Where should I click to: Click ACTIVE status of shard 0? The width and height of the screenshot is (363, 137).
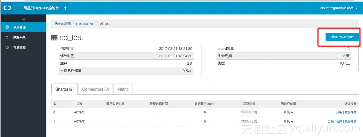point(79,112)
